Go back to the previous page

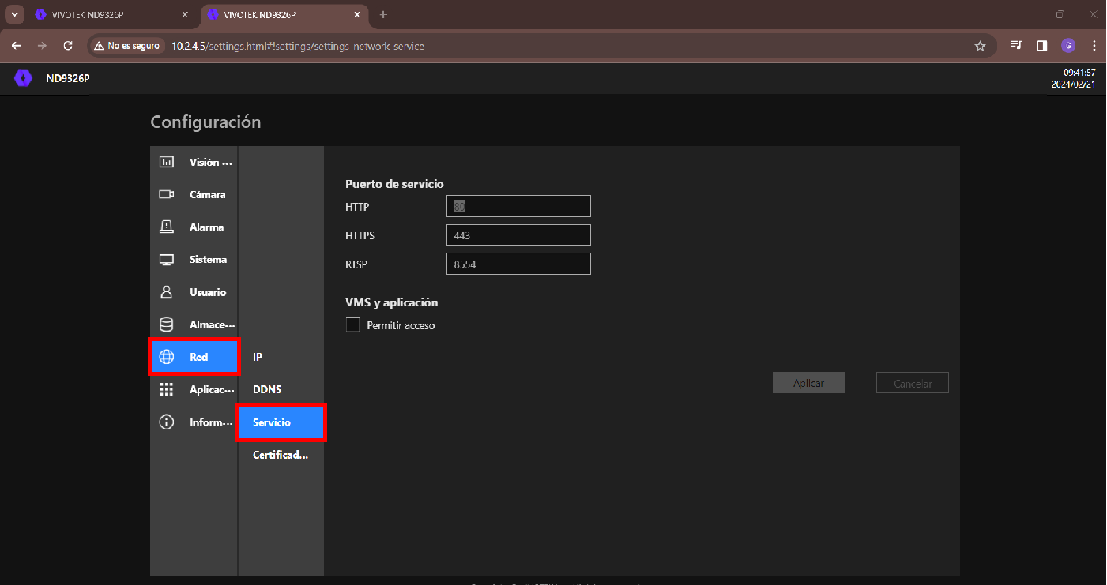tap(16, 46)
